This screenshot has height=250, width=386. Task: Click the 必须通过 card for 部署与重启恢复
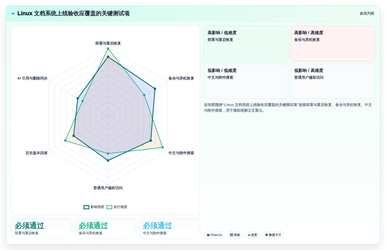(x=42, y=229)
